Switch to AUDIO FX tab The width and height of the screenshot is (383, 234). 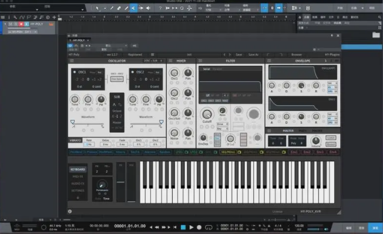pos(78,183)
